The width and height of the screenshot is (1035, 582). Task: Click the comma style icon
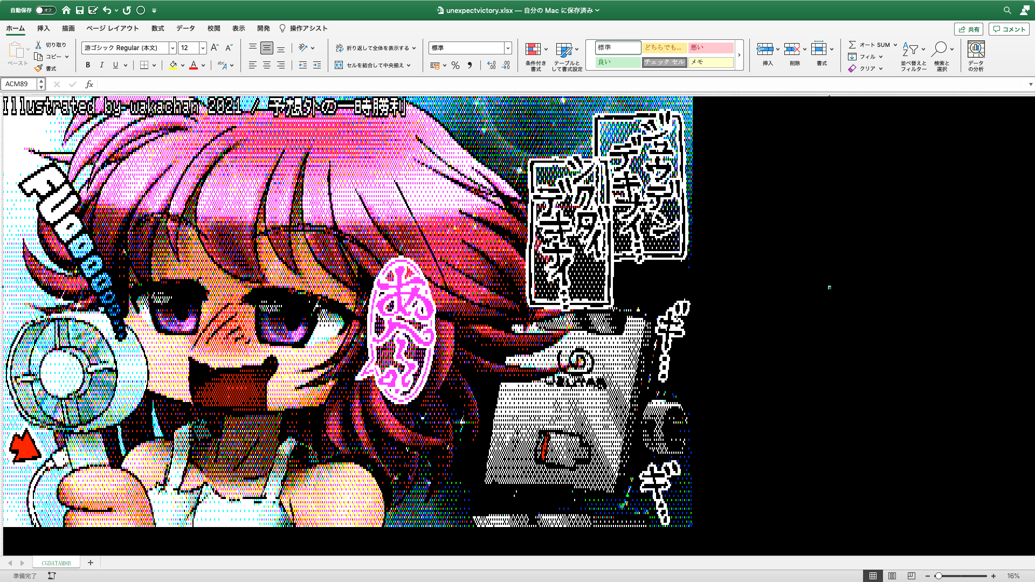click(x=470, y=65)
